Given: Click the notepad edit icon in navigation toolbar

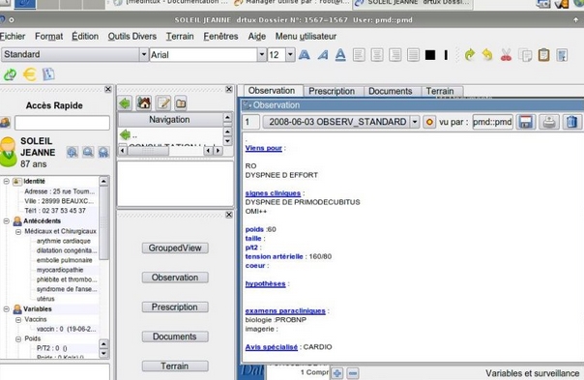Looking at the screenshot, I should pos(163,103).
